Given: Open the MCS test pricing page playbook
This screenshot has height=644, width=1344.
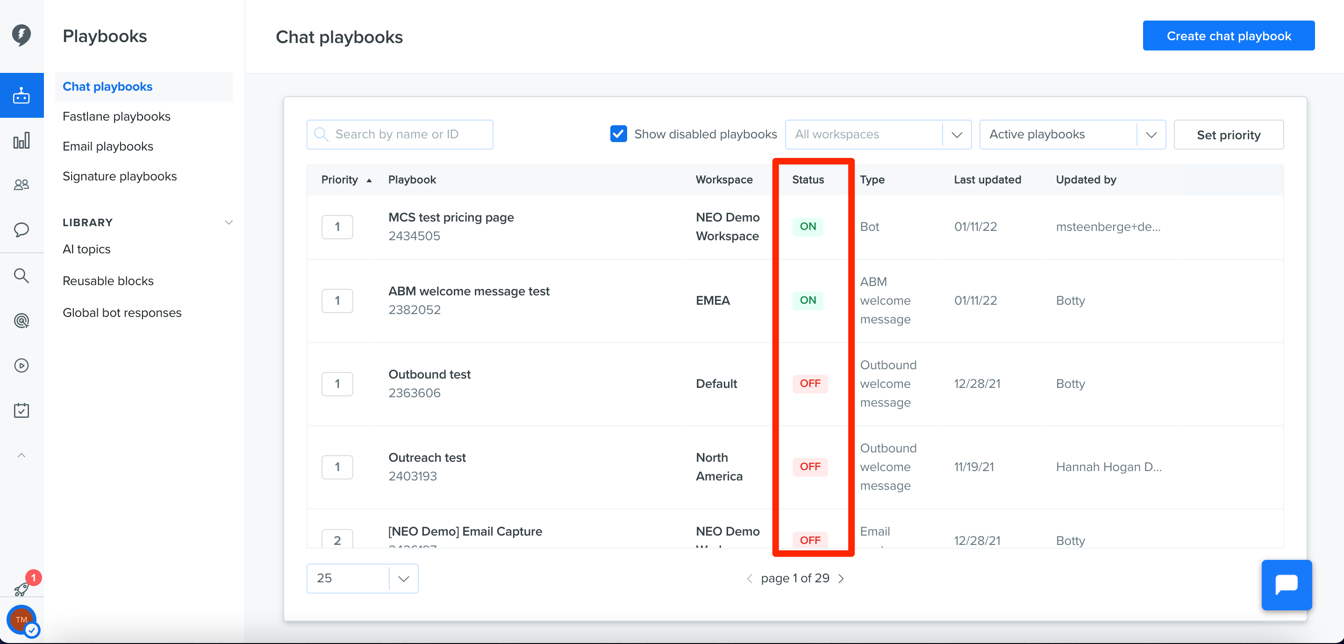Looking at the screenshot, I should tap(451, 218).
